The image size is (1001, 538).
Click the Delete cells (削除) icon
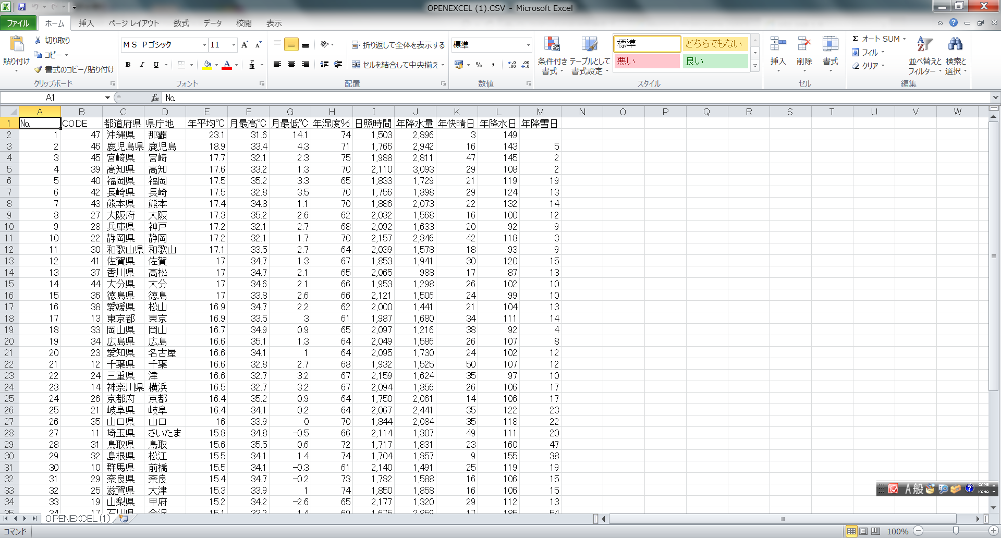tap(804, 45)
